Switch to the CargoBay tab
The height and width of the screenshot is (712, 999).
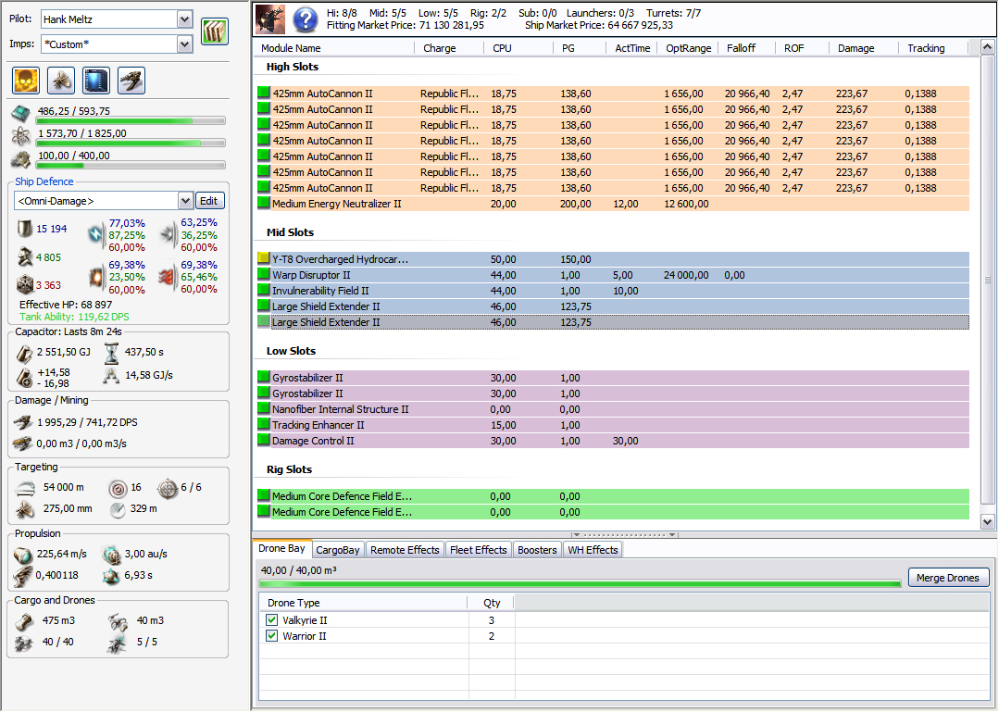click(x=338, y=550)
